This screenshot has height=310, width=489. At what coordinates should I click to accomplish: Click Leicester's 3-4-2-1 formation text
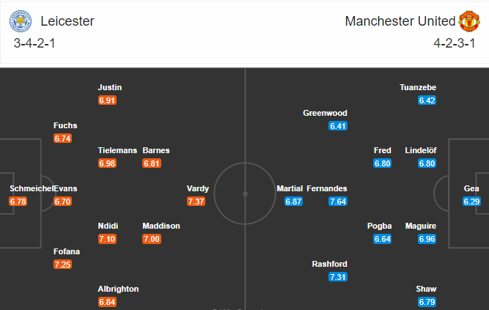34,43
